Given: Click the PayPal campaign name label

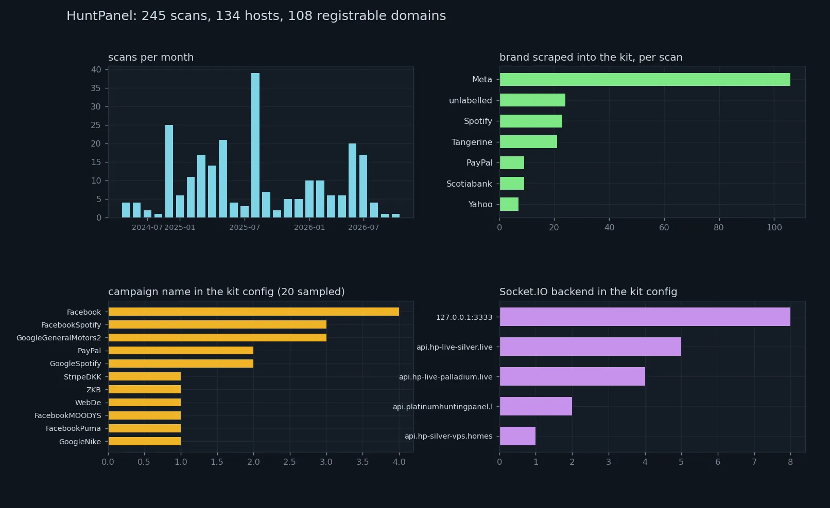Looking at the screenshot, I should (89, 351).
